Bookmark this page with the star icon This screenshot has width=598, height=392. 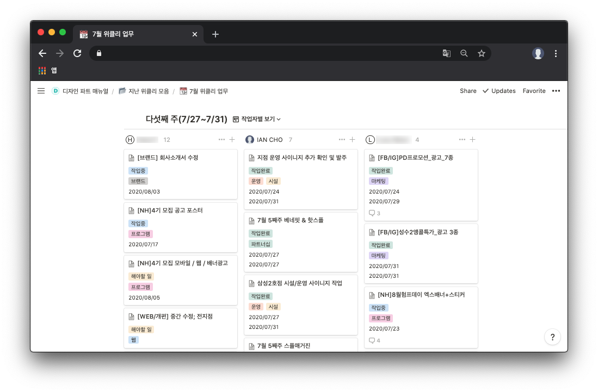[482, 53]
